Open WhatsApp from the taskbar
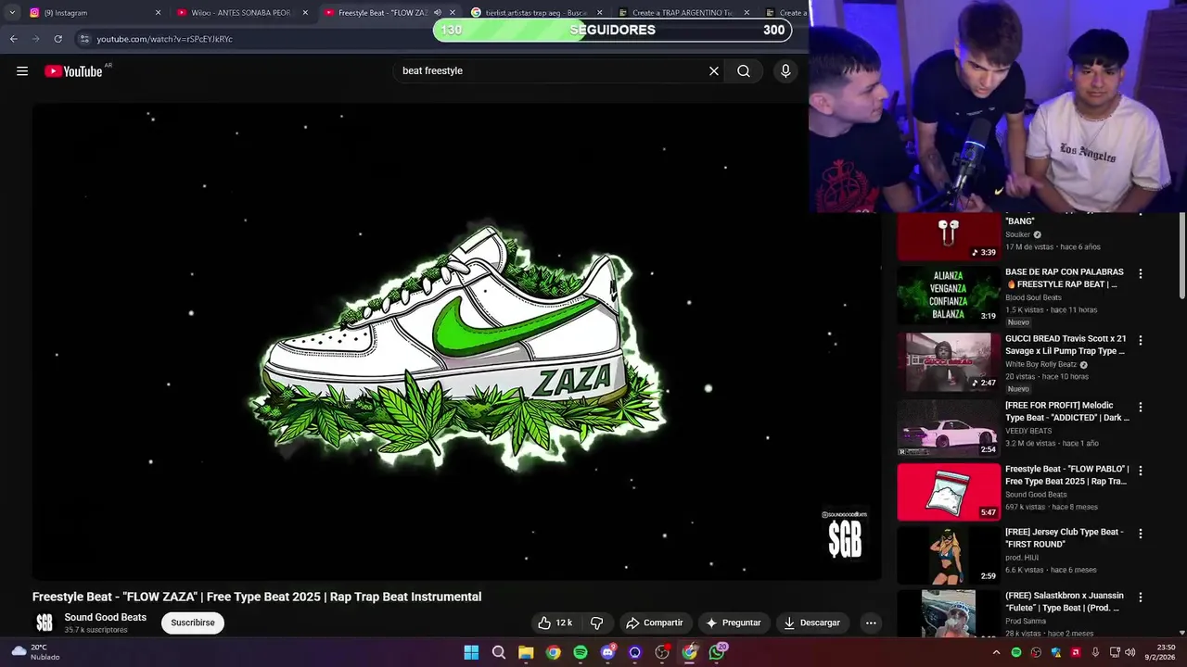This screenshot has height=667, width=1187. tap(717, 652)
